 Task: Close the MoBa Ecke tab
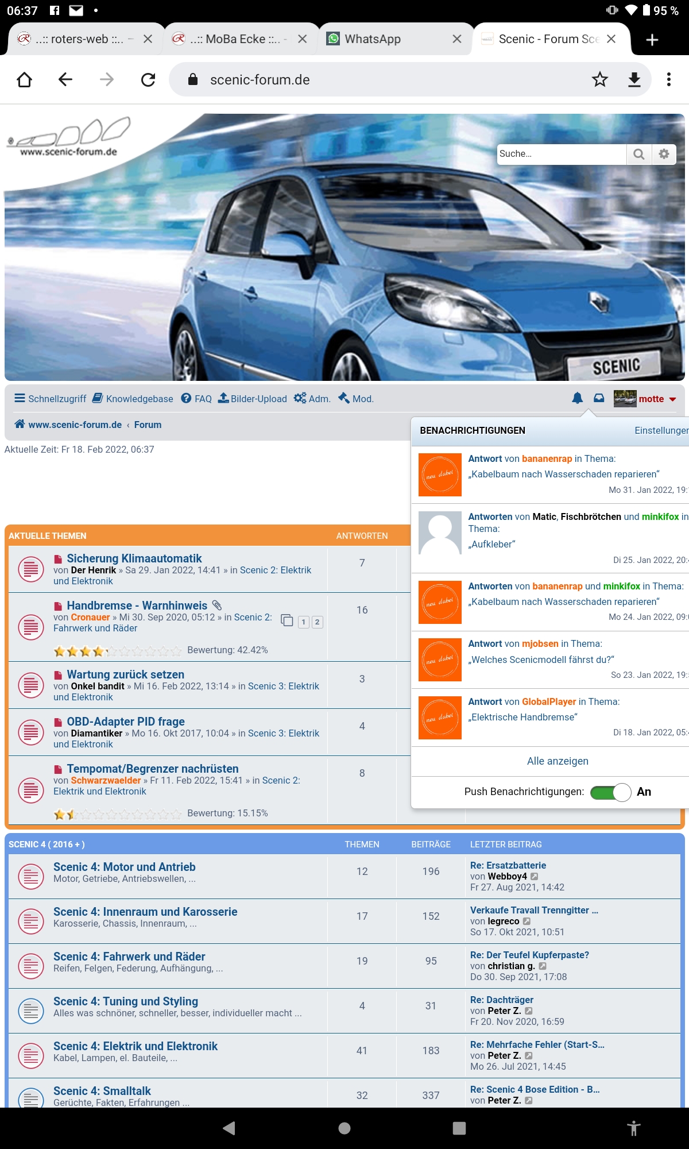[303, 39]
